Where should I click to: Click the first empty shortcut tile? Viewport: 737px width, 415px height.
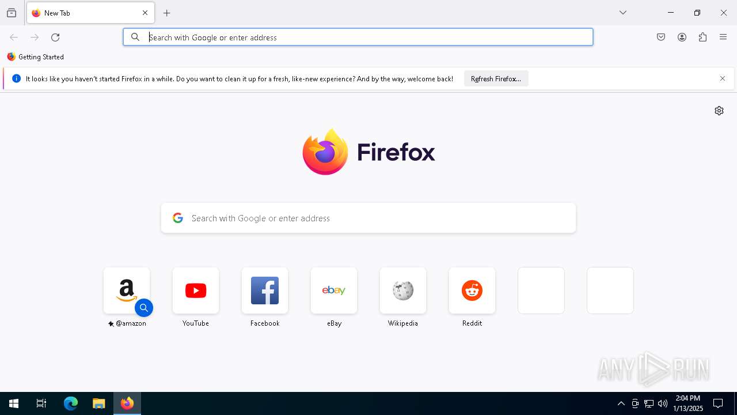[x=541, y=290]
